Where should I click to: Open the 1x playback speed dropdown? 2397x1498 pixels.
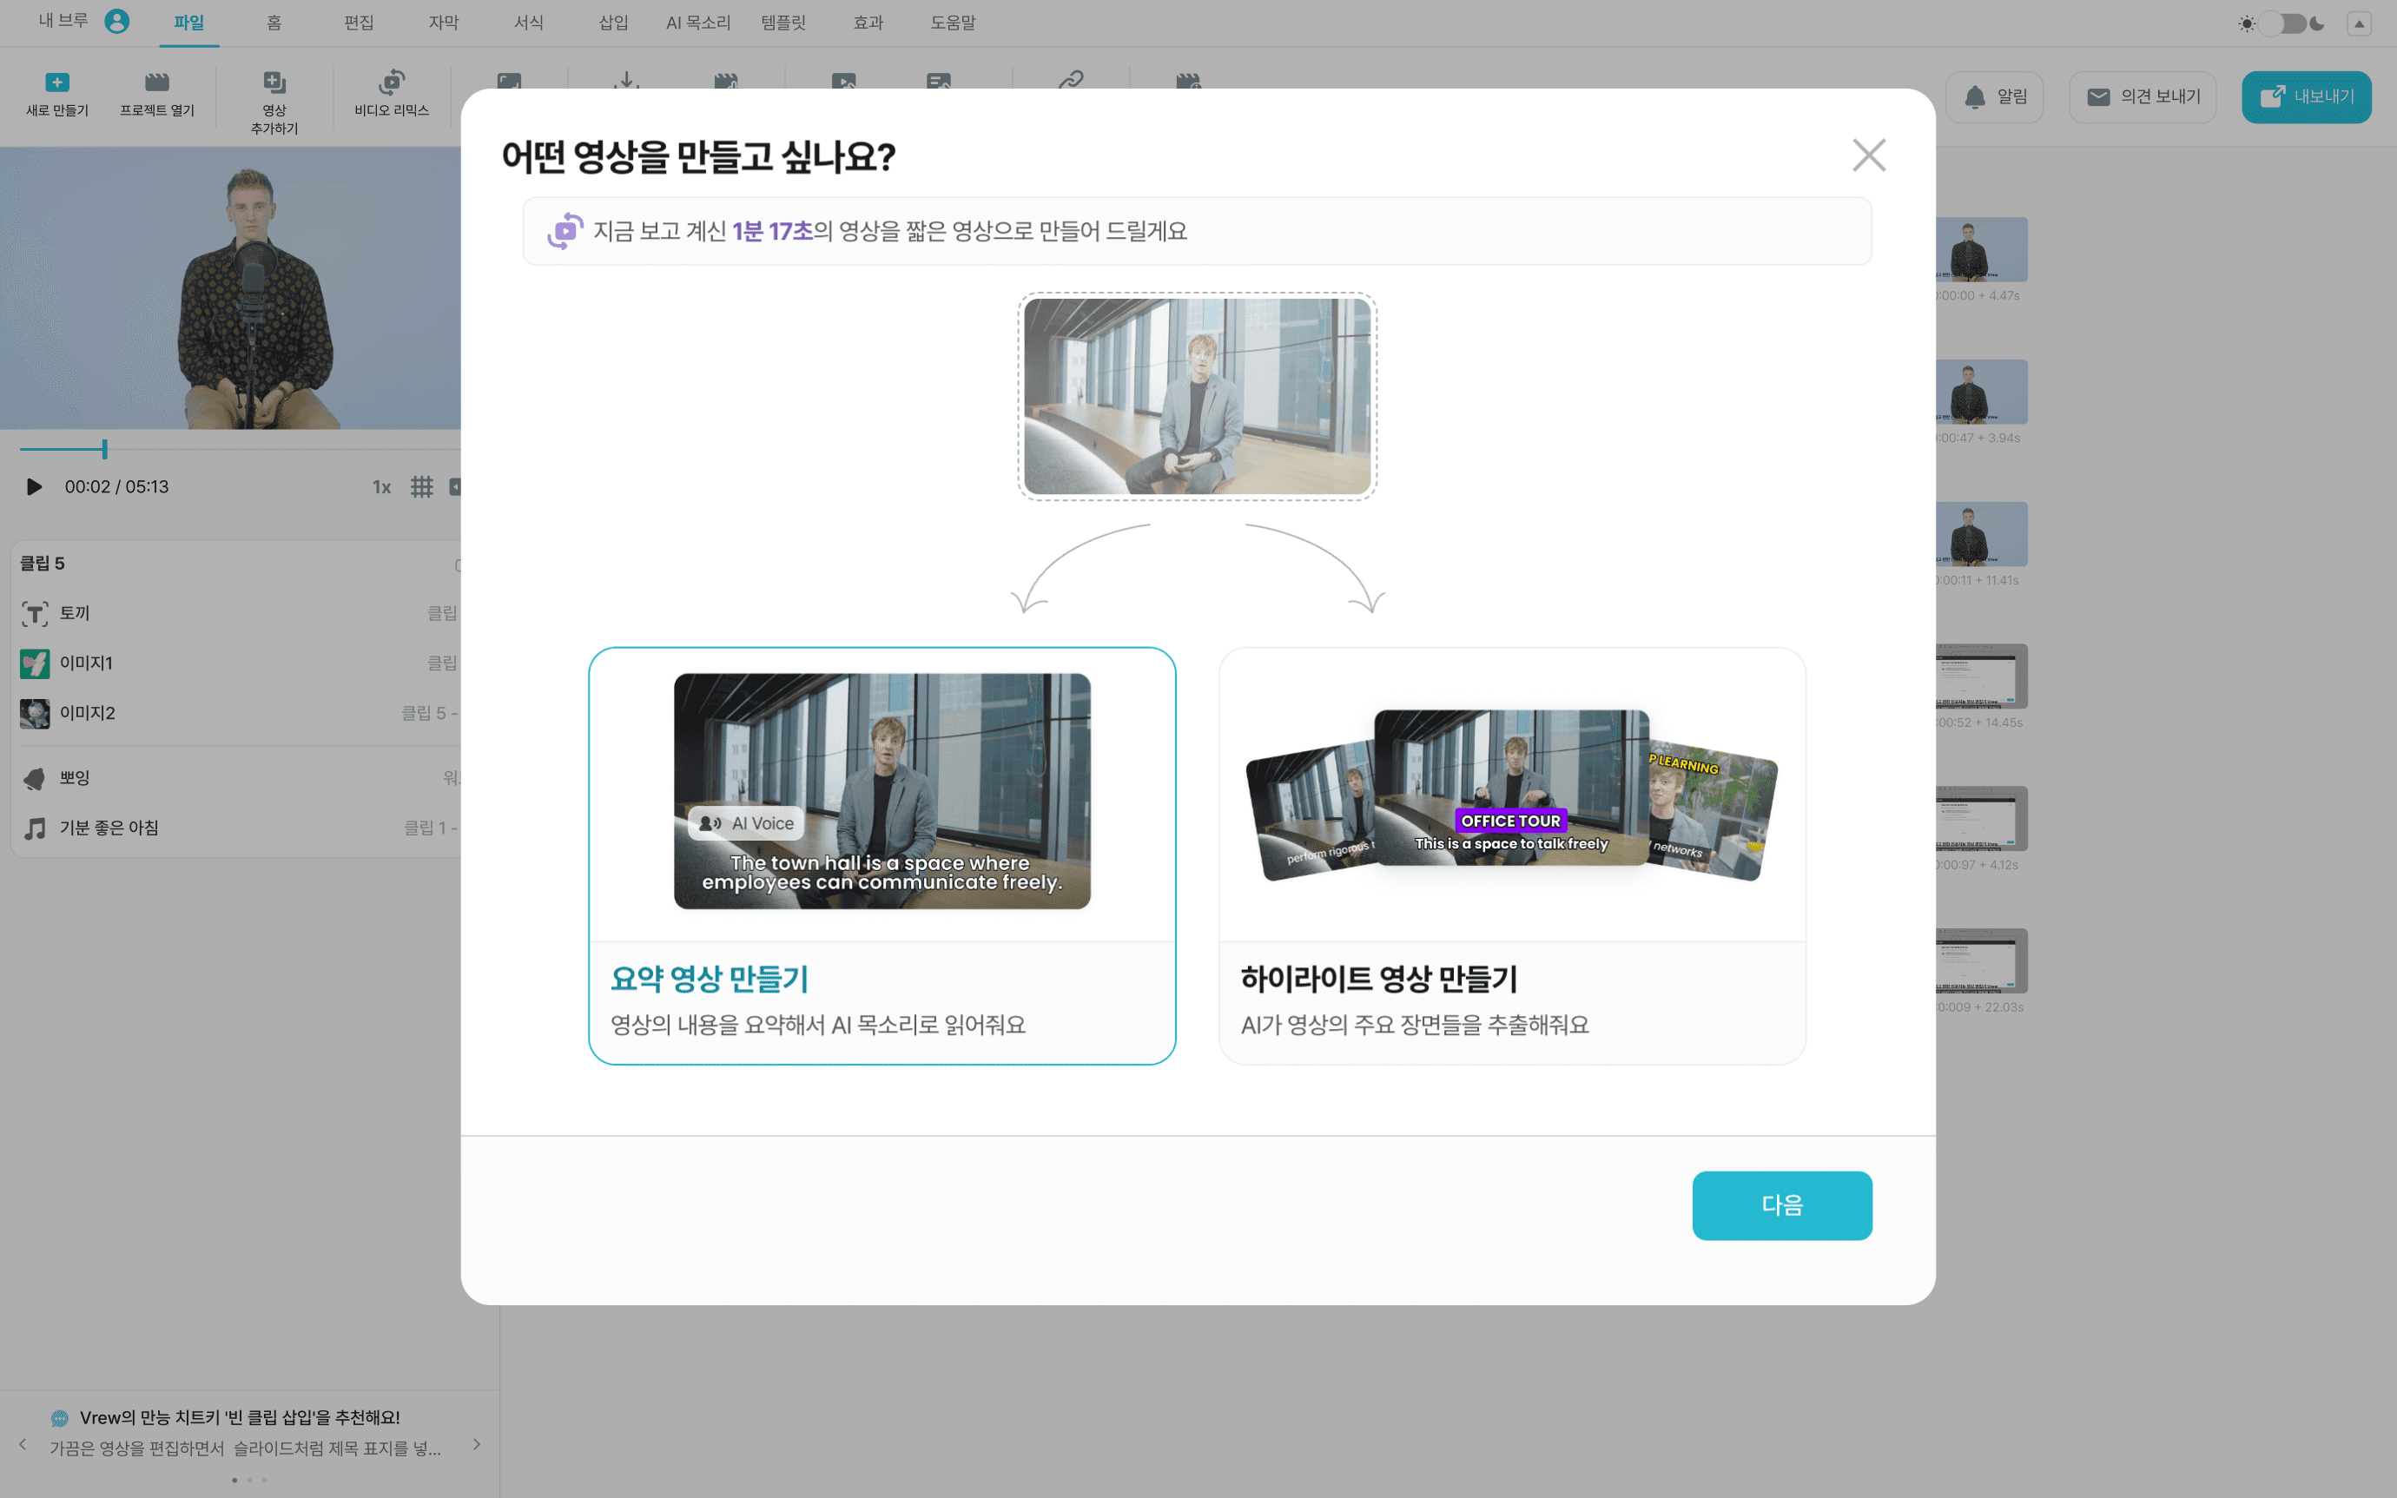[x=381, y=487]
